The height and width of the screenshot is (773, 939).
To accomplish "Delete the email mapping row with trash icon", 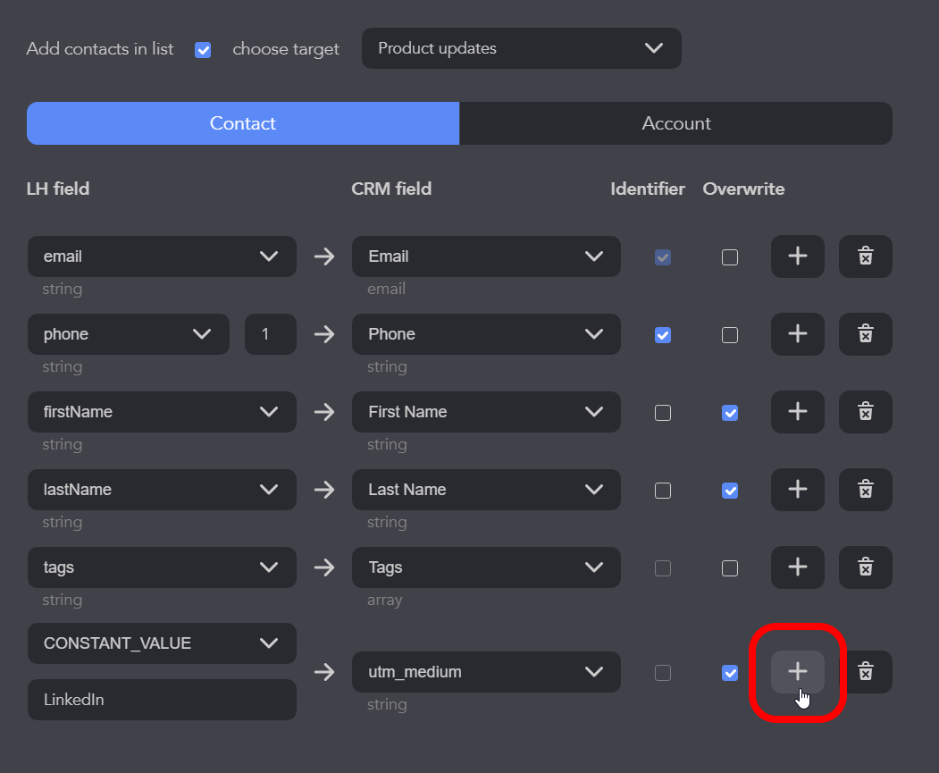I will coord(865,256).
